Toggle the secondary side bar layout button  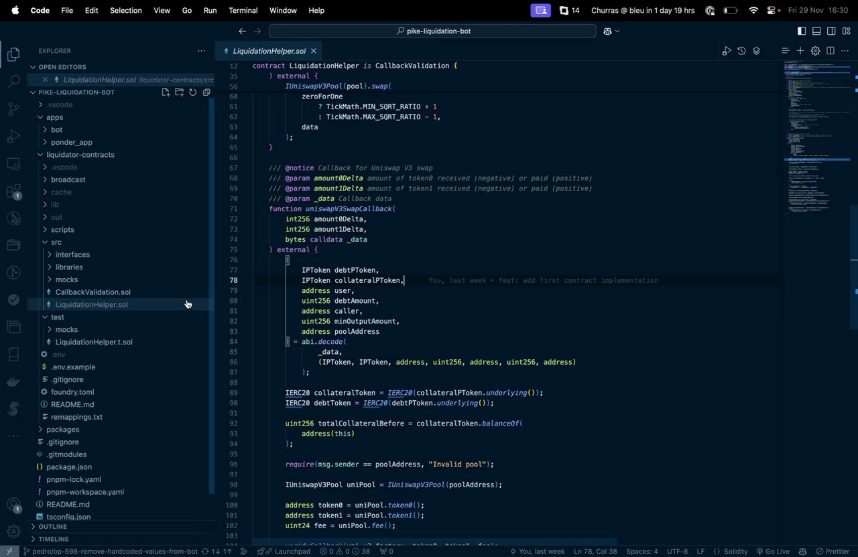point(831,31)
